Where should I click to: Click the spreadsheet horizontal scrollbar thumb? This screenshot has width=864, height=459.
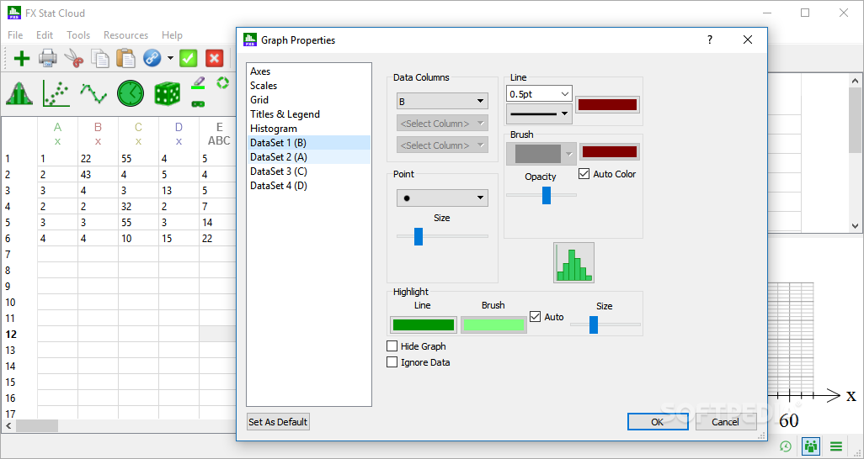point(37,425)
